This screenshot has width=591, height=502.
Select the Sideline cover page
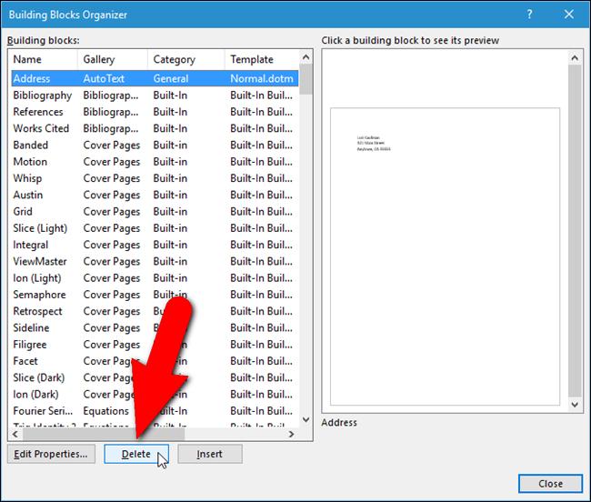(x=155, y=327)
